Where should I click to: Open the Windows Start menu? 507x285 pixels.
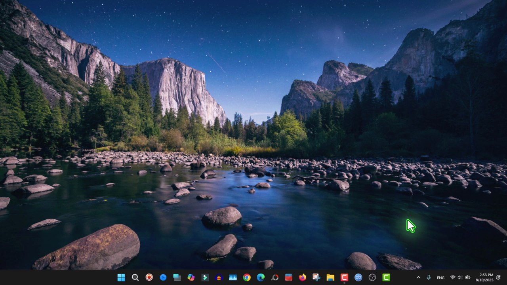[121, 277]
